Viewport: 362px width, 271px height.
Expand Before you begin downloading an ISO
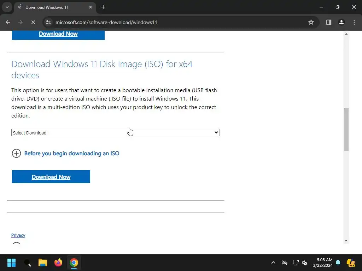pos(16,153)
